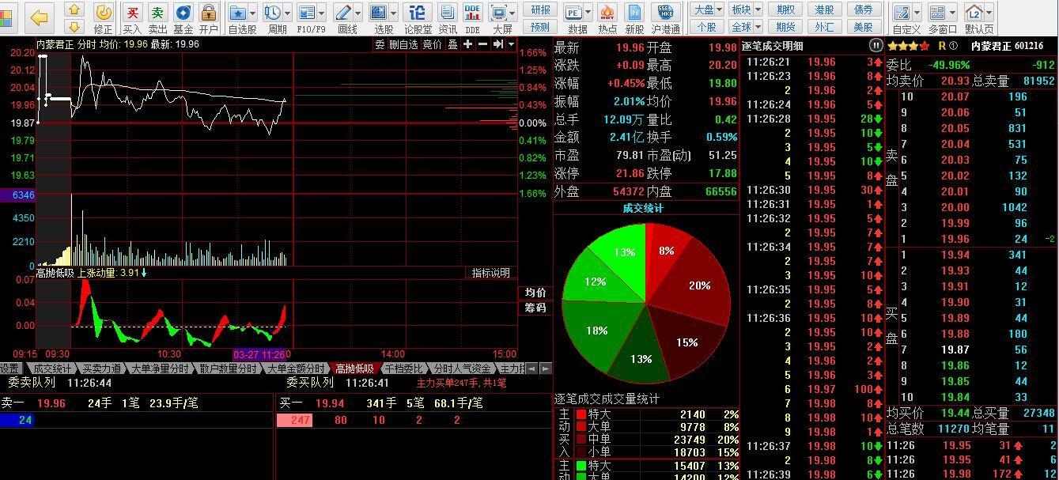Image resolution: width=1059 pixels, height=480 pixels.
Task: Open the 港股 Hong Kong stocks button
Action: (x=824, y=9)
